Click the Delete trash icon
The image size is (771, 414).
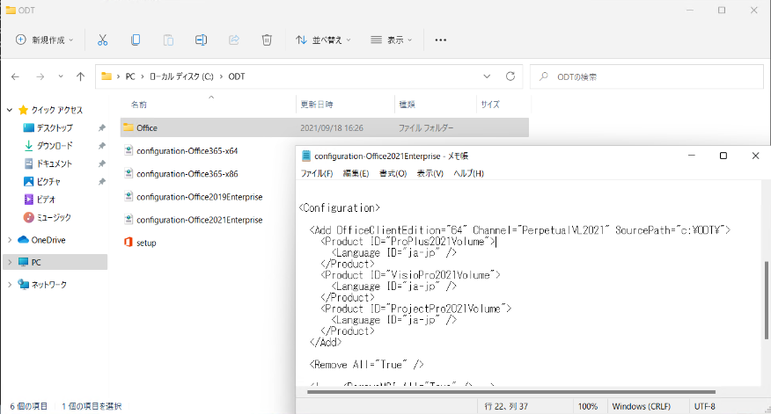coord(267,40)
